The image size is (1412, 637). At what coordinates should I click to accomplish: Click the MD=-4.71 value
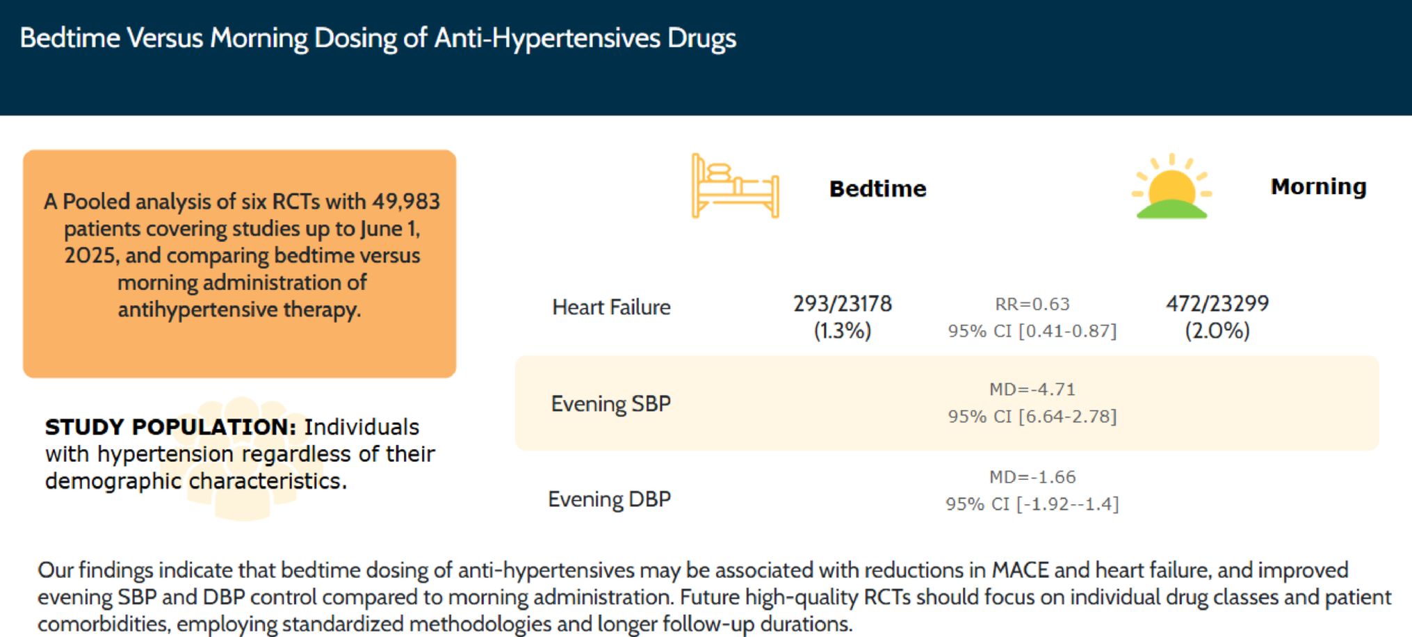pyautogui.click(x=1032, y=389)
